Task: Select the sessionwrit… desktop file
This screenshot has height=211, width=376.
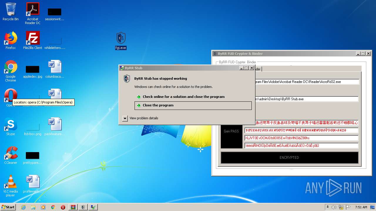Action: (54, 14)
